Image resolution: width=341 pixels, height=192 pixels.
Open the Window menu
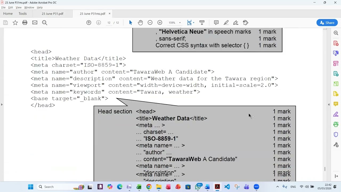coord(29,7)
